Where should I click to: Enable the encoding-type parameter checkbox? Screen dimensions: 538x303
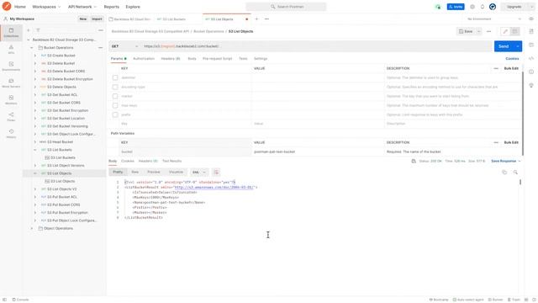click(115, 87)
